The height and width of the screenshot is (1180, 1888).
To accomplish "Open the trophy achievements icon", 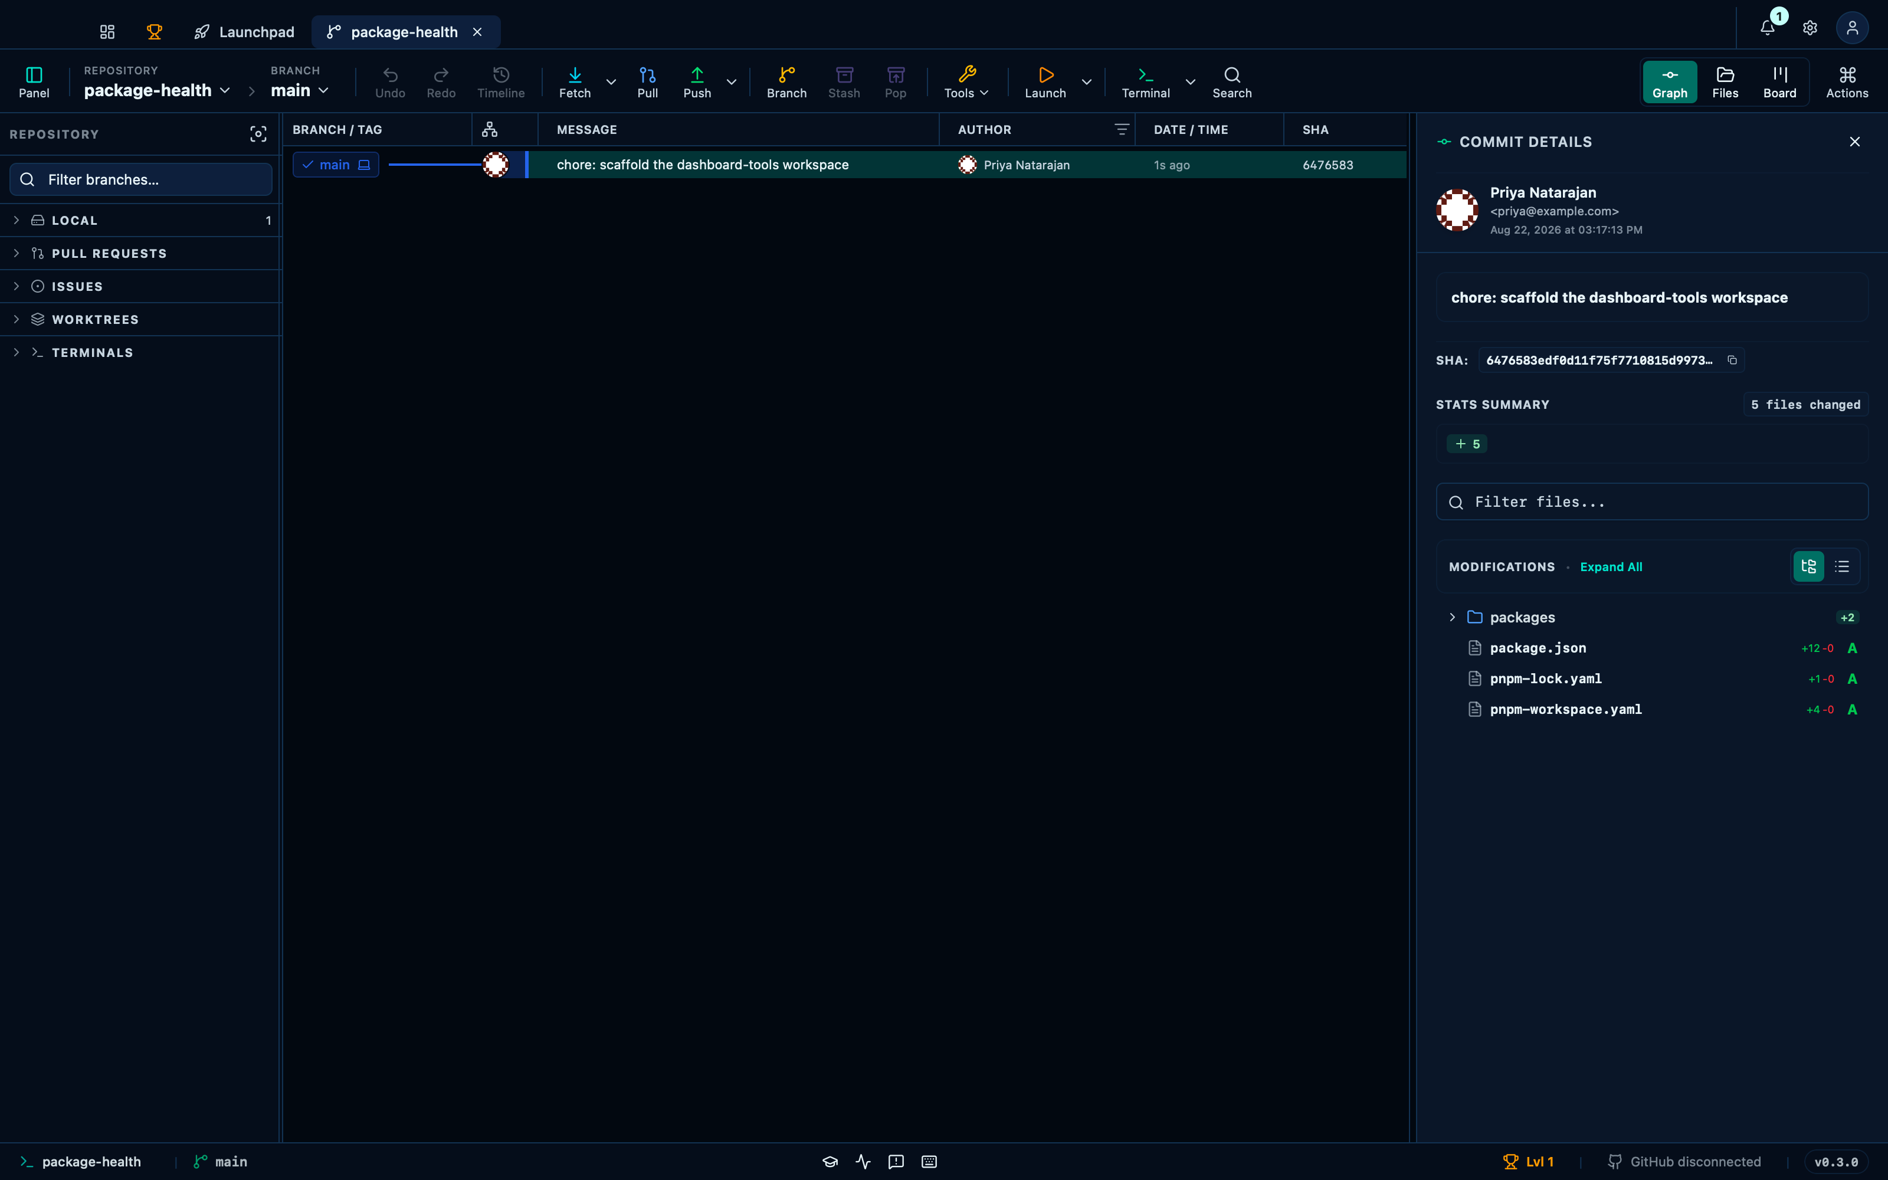I will click(155, 32).
